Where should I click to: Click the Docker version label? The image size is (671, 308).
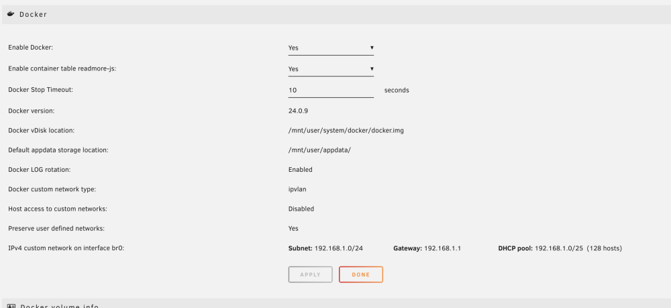(x=32, y=111)
